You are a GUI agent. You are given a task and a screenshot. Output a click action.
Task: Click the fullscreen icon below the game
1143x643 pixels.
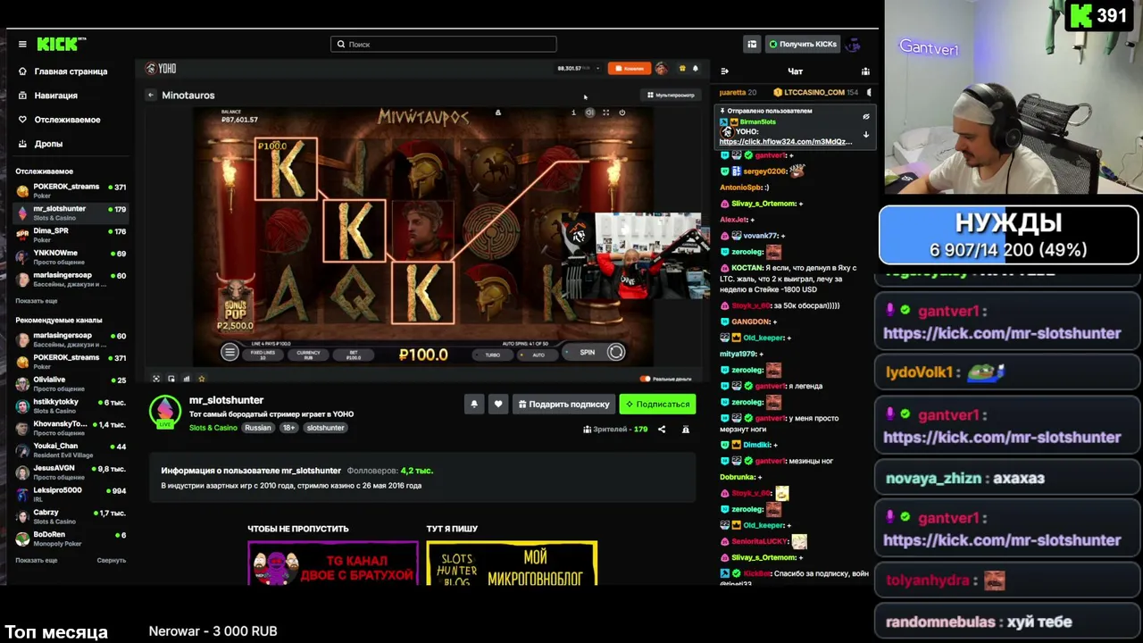click(156, 379)
